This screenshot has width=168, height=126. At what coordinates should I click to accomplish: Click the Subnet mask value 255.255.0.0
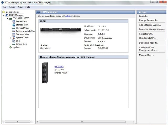pyautogui.click(x=103, y=30)
